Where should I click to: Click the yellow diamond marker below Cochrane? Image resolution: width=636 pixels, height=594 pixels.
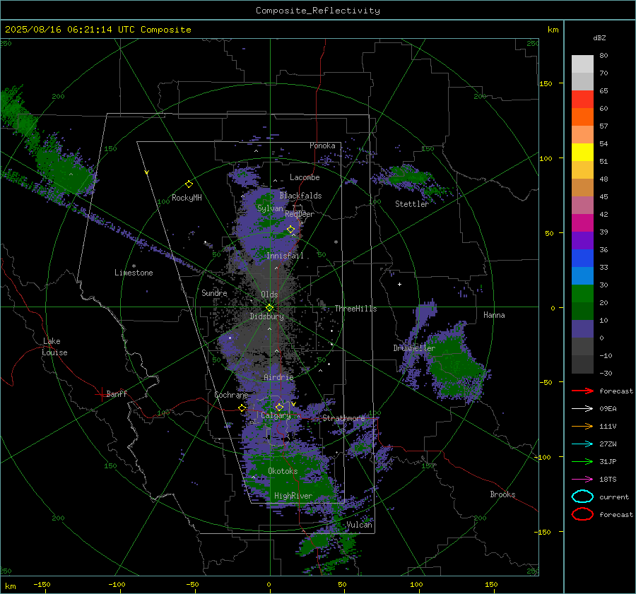click(x=242, y=408)
